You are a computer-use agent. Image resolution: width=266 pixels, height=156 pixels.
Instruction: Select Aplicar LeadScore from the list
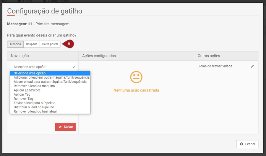27,90
